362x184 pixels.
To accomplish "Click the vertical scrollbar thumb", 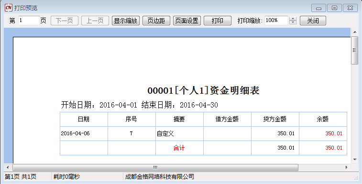I will [354, 50].
